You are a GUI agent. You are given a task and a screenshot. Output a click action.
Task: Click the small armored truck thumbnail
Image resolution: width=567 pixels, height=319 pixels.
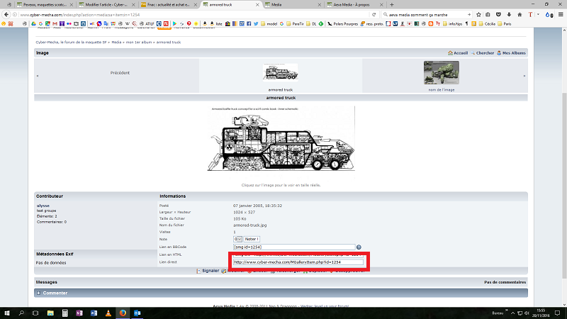click(x=281, y=72)
